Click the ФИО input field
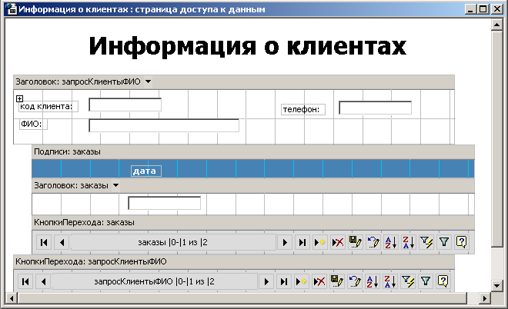The image size is (508, 309). (164, 125)
